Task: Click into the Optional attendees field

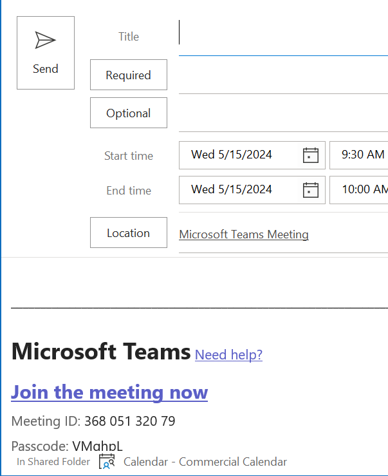Action: 283,113
